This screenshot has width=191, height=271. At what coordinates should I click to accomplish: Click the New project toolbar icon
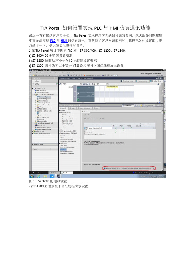[31, 75]
